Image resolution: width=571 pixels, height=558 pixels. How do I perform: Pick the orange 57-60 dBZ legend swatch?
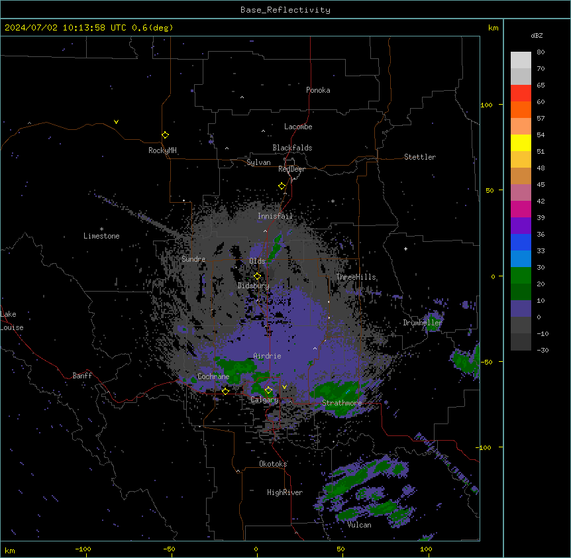pyautogui.click(x=521, y=109)
